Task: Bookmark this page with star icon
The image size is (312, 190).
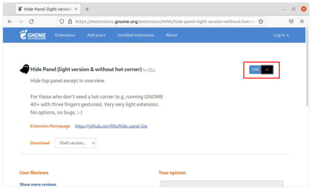Action: point(261,21)
